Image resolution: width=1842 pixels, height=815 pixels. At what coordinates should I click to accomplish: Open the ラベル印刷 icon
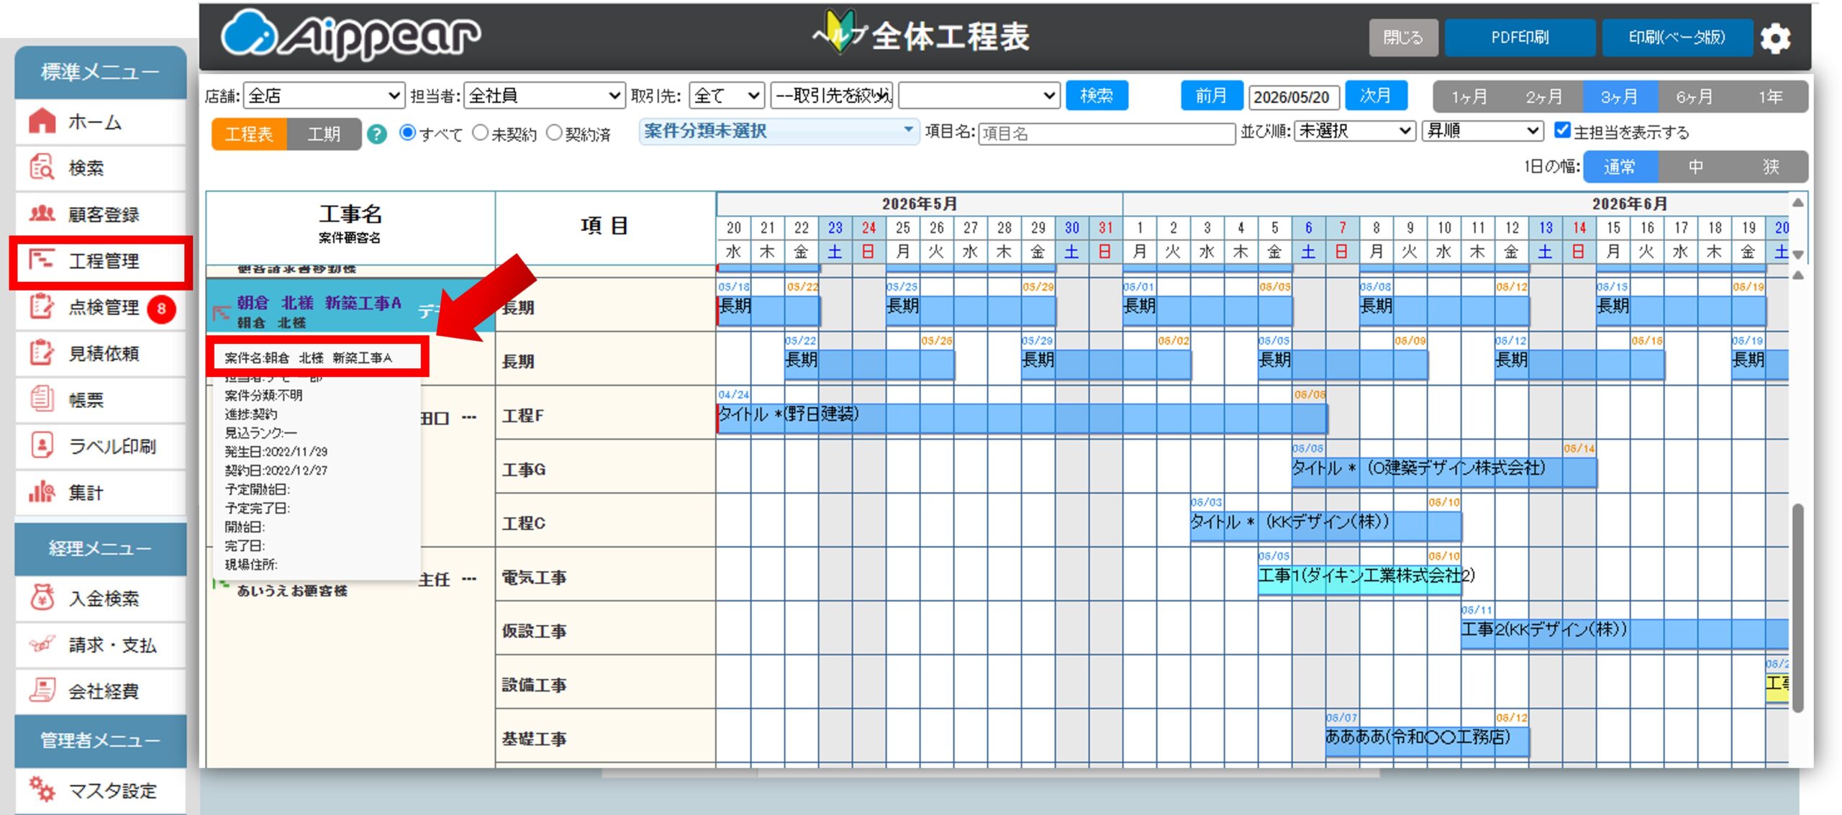(42, 445)
